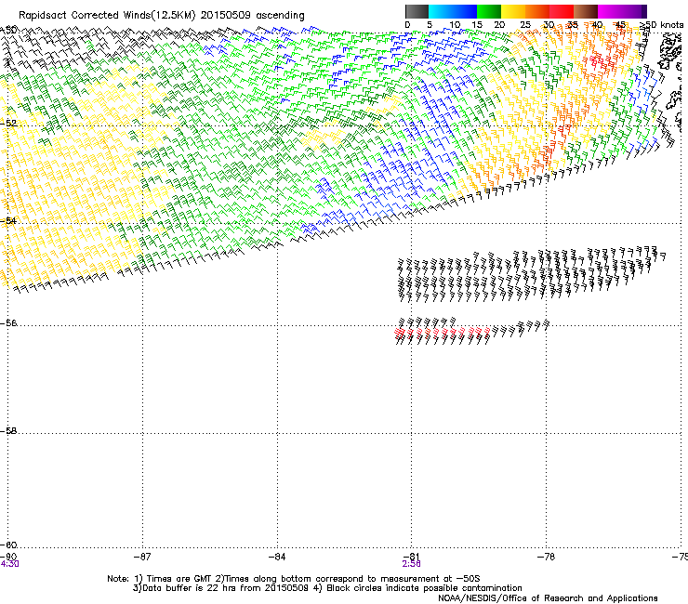688x604 pixels.
Task: Click the magenta 40-45 knots legend swatch
Action: 610,11
